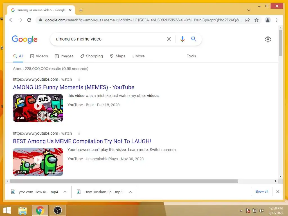Image resolution: width=288 pixels, height=216 pixels.
Task: Open the Windows Start menu
Action: click(x=7, y=210)
